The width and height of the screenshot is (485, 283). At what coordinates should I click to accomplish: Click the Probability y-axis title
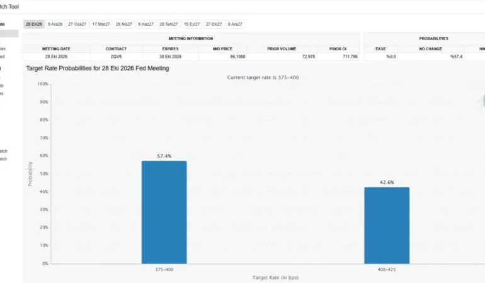(x=30, y=174)
